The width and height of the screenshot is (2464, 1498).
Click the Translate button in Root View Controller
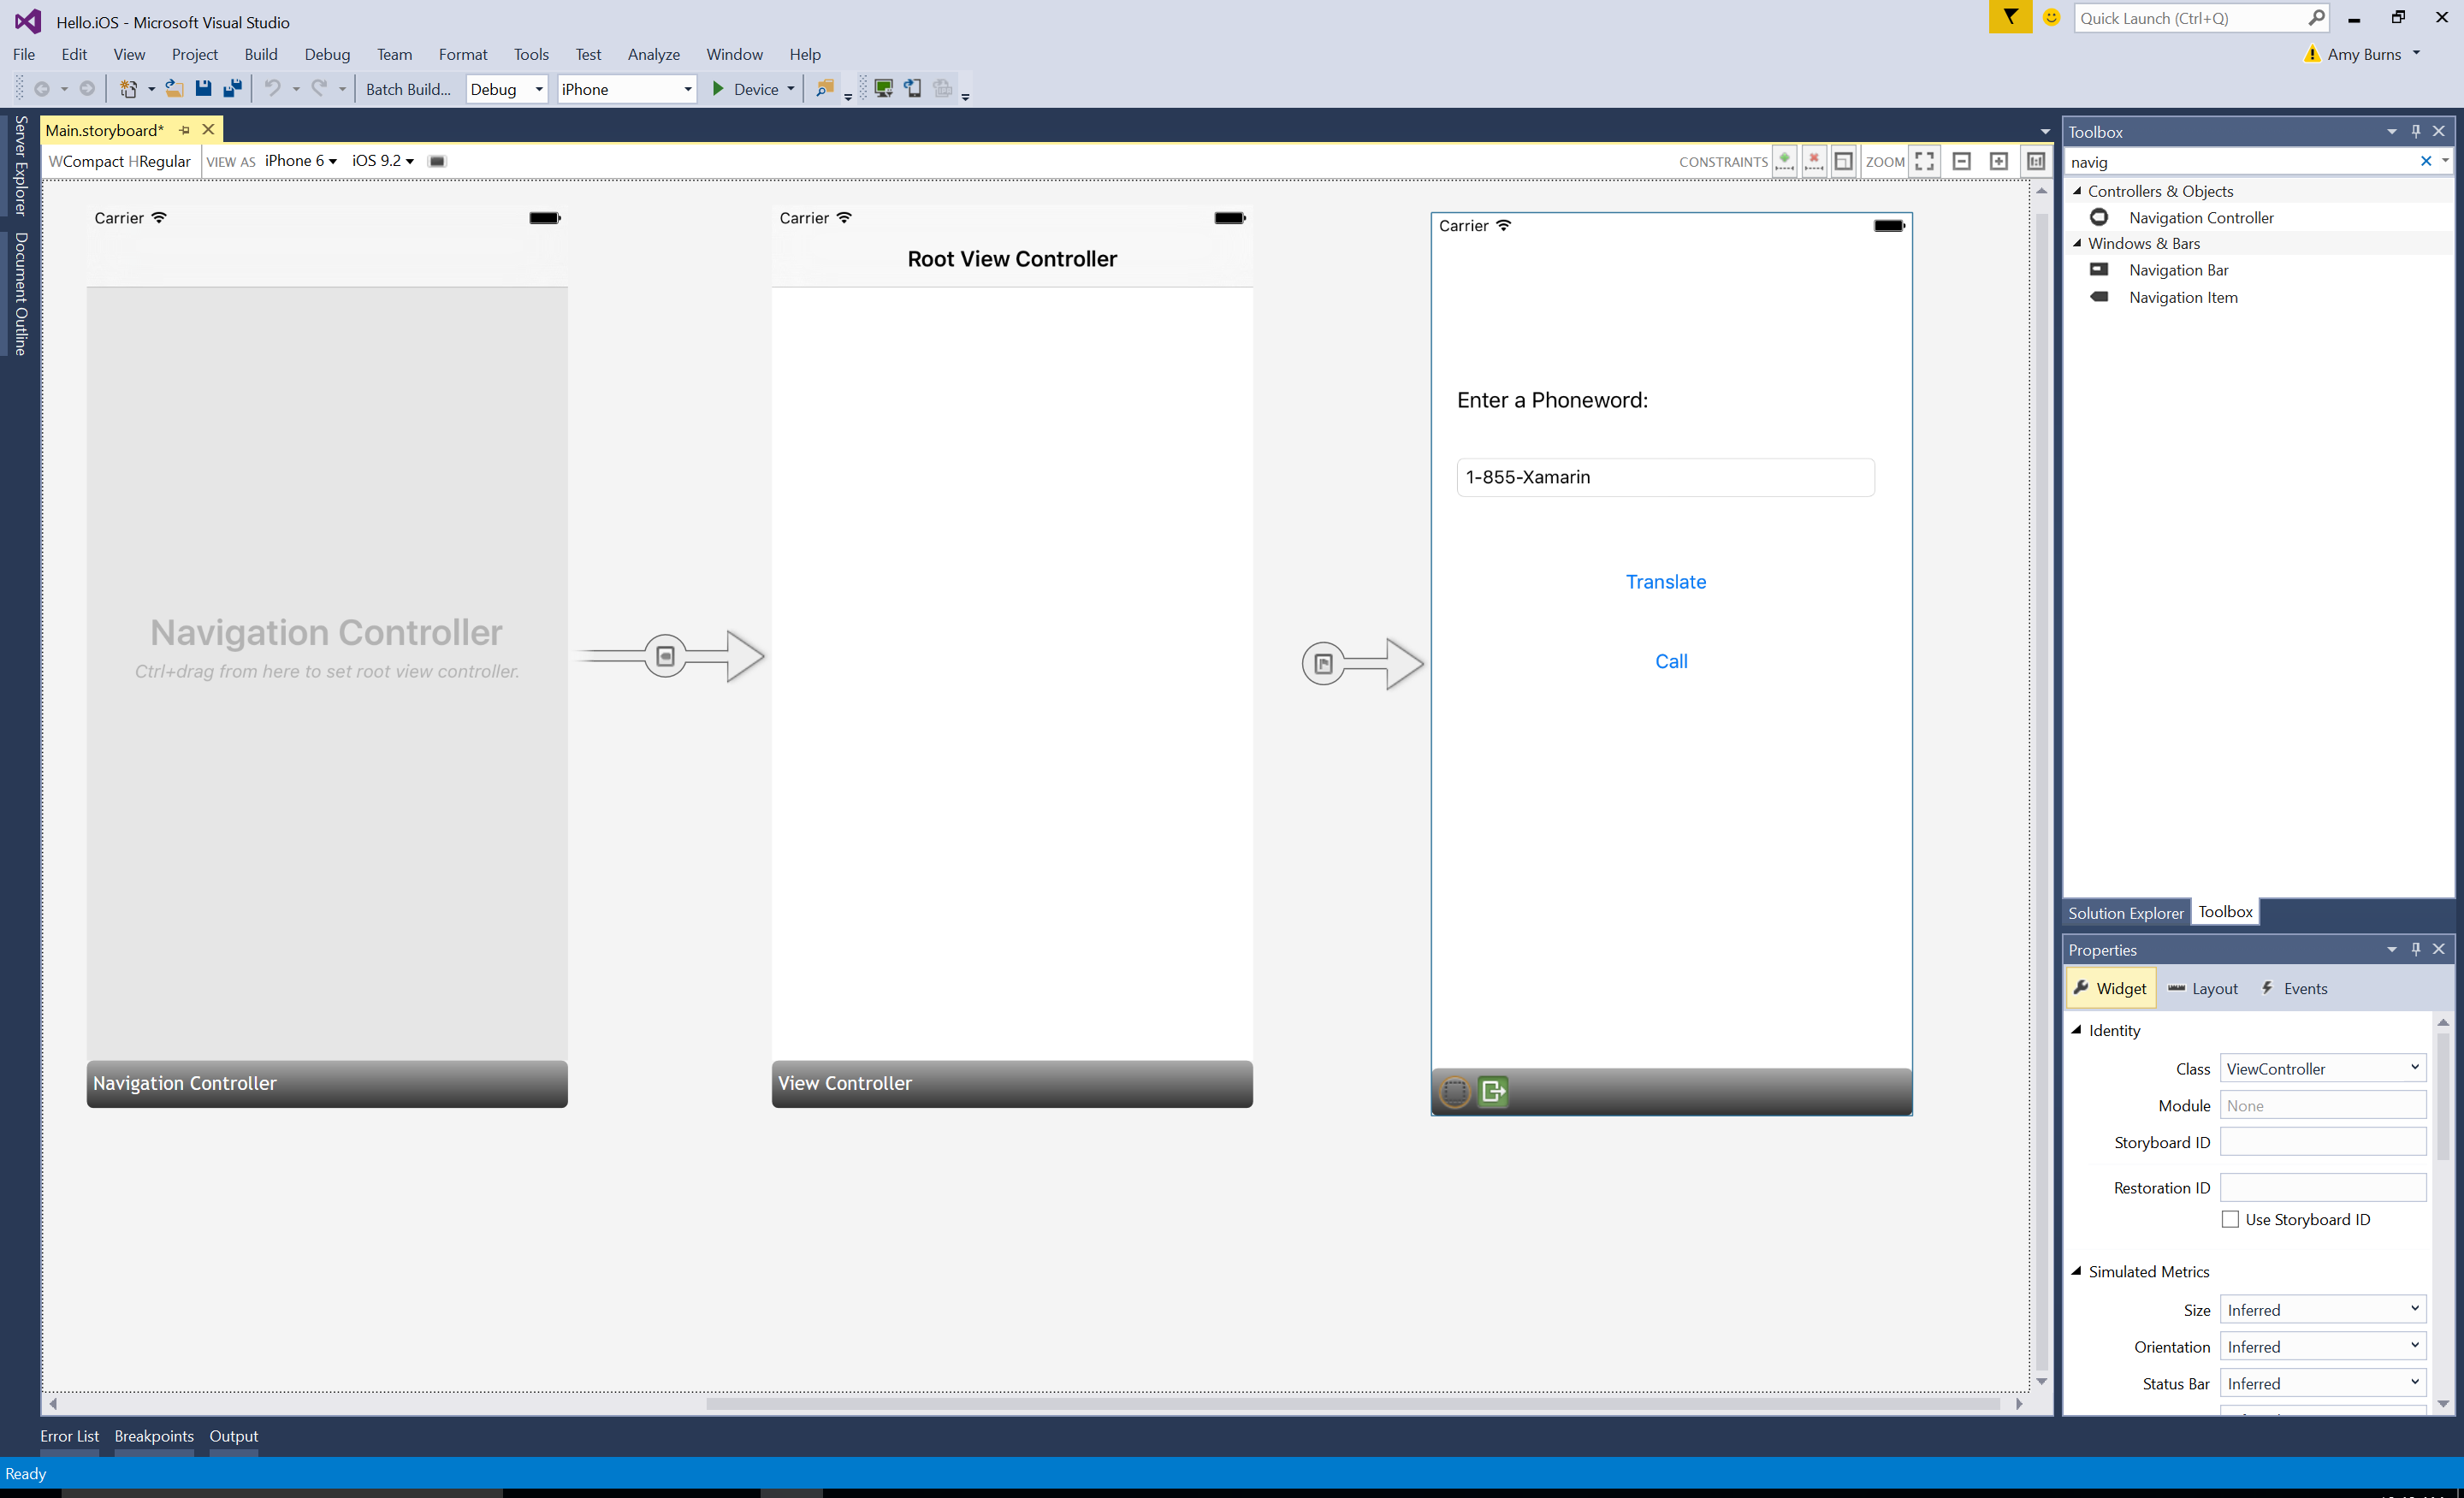click(x=1665, y=581)
